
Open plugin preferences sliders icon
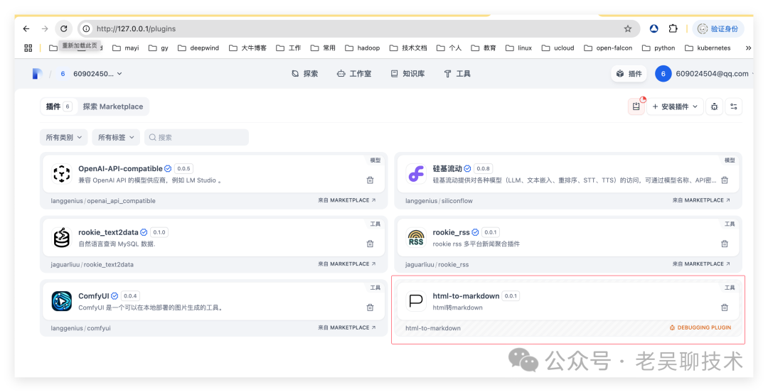click(734, 107)
